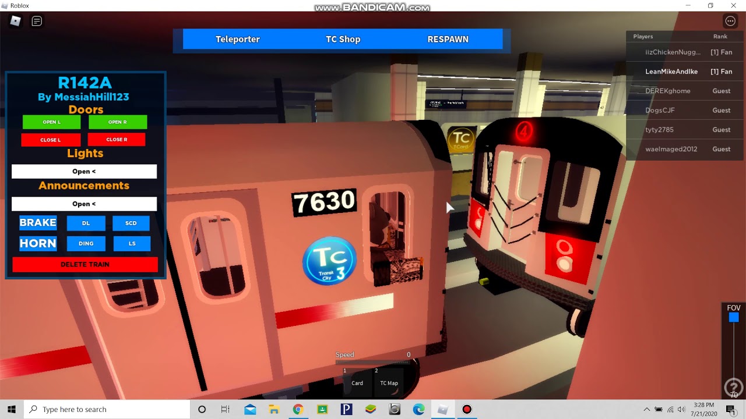
Task: Click the RESPAWN button
Action: [x=448, y=39]
